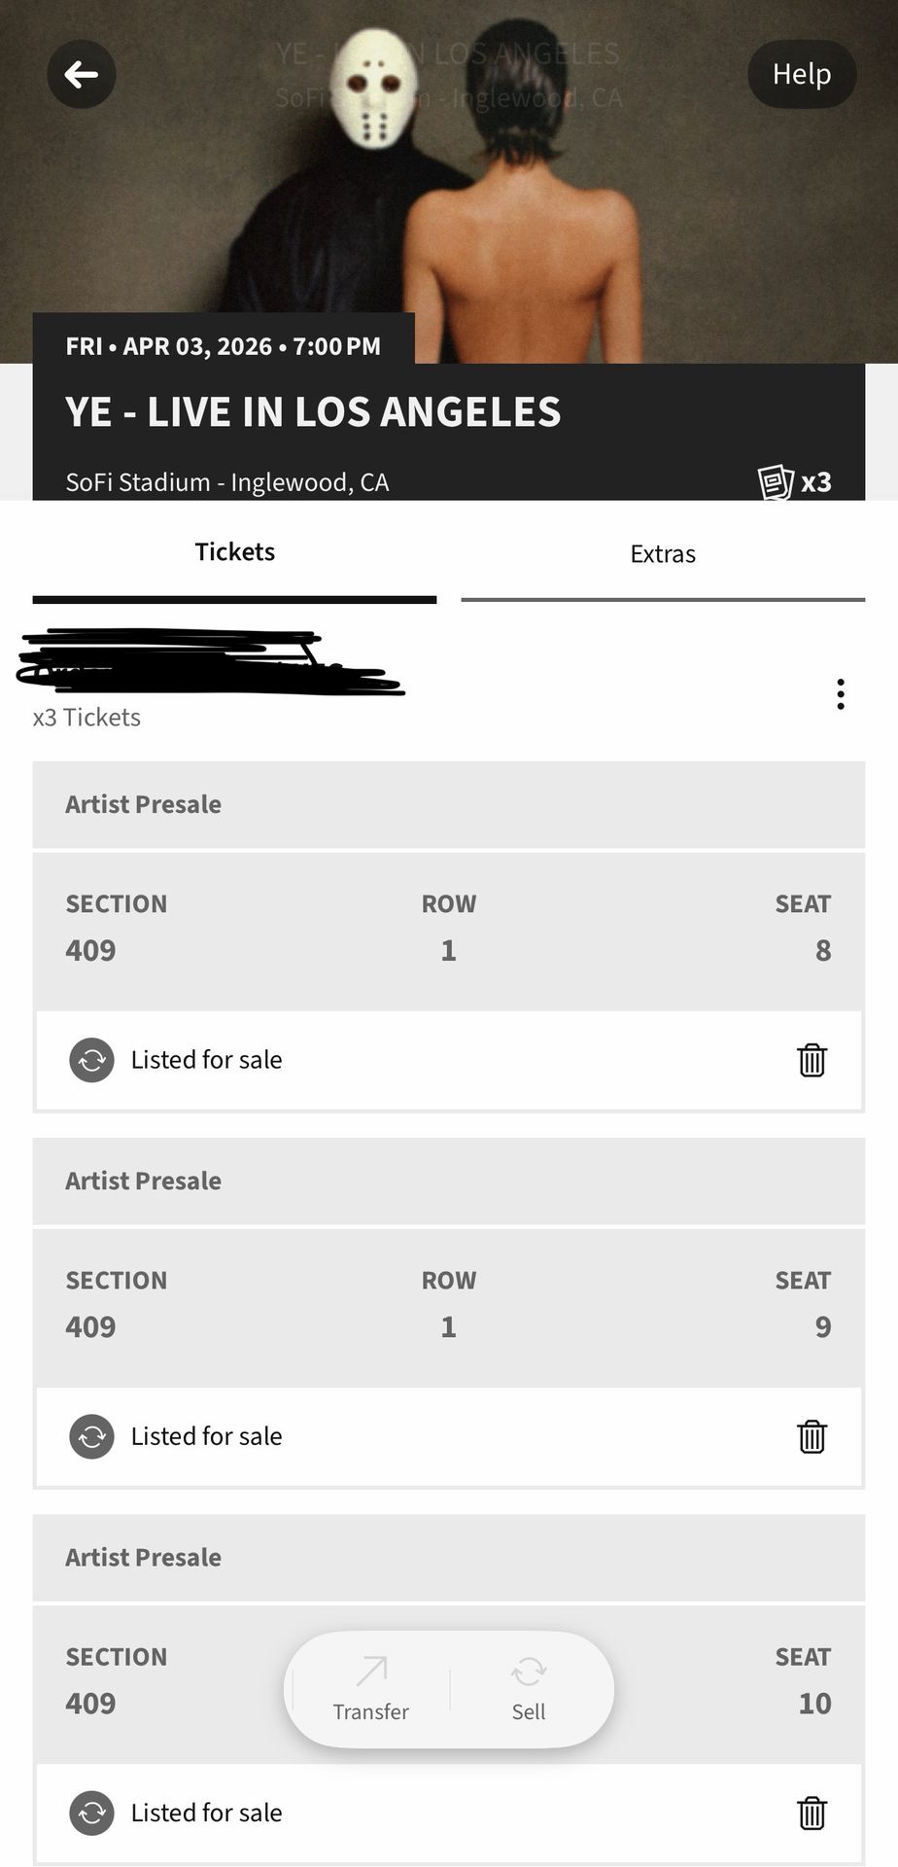Click resale icon for seat 9 listing
This screenshot has width=898, height=1867.
point(92,1436)
